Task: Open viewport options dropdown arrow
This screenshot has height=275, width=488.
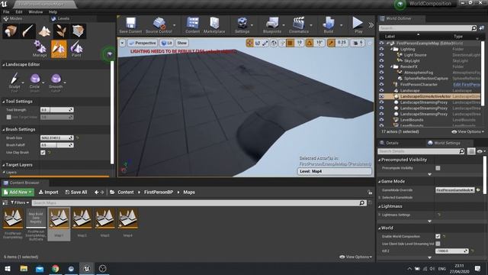Action: [x=122, y=43]
